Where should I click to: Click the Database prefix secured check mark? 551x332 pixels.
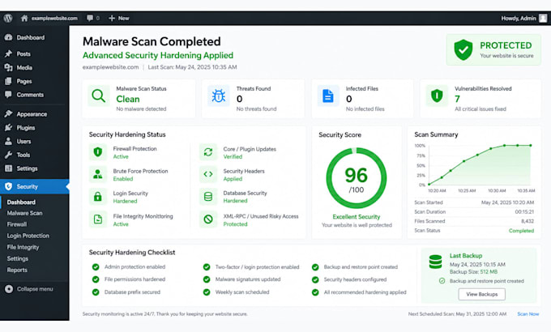96,292
